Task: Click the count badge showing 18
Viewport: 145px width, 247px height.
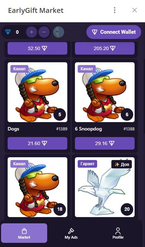Action: pos(60,209)
